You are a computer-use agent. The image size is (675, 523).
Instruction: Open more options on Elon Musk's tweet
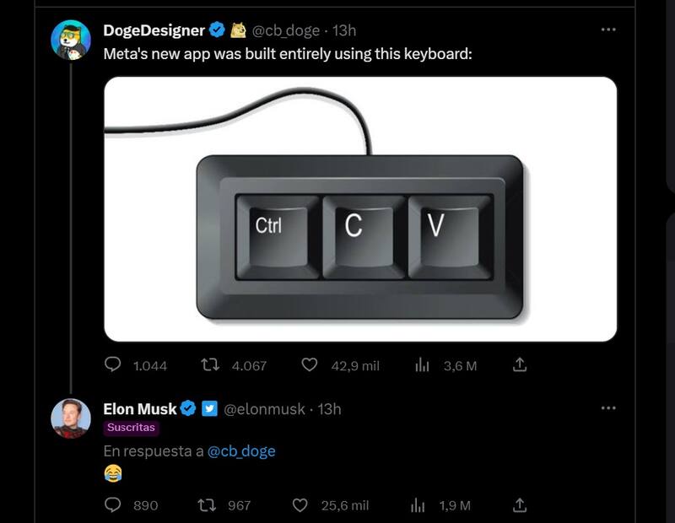tap(608, 408)
